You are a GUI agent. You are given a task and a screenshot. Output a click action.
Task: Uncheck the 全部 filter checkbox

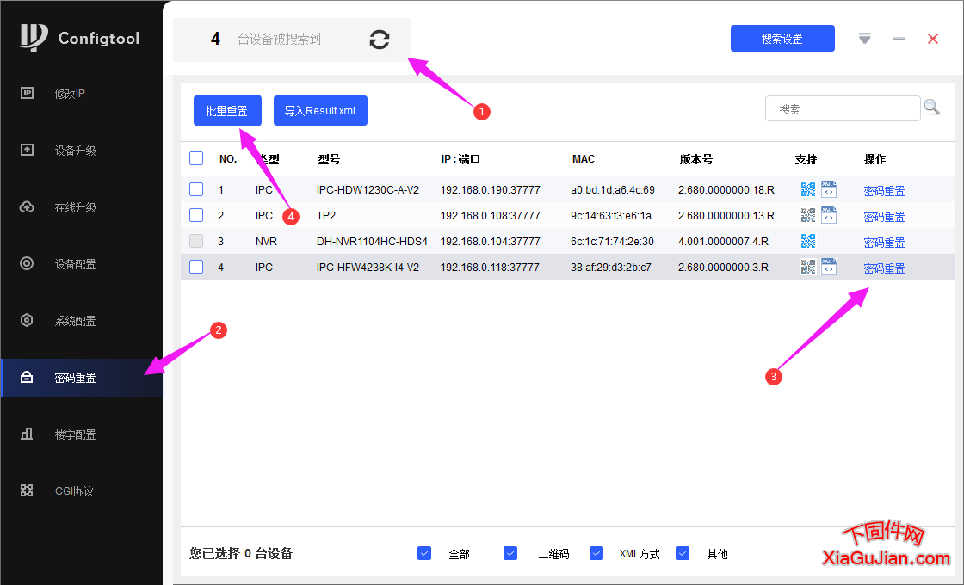coord(424,553)
